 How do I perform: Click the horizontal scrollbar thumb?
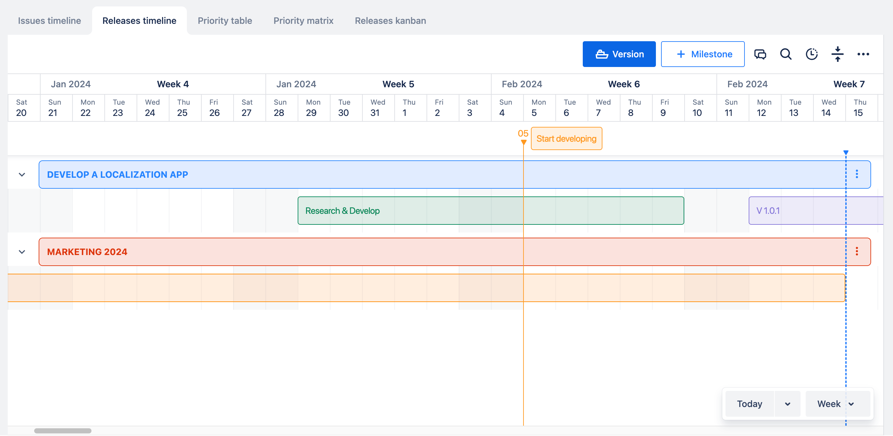63,431
